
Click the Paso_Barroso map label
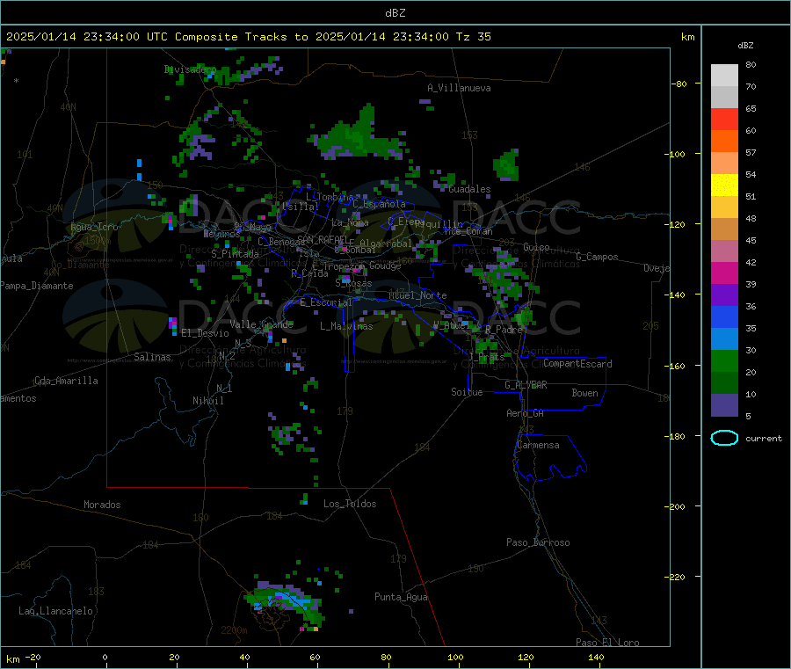538,542
